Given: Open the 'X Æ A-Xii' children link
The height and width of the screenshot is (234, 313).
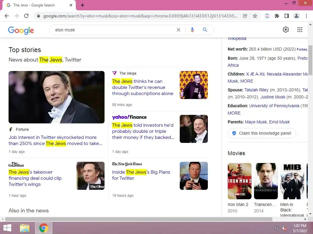Looking at the screenshot, I should [255, 74].
